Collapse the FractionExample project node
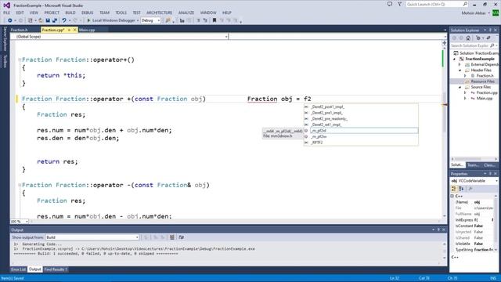This screenshot has width=501, height=282. [x=454, y=60]
